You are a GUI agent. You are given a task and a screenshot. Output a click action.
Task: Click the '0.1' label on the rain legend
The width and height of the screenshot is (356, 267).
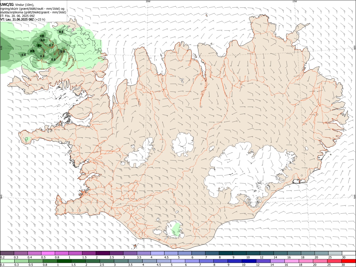click(x=2, y=265)
